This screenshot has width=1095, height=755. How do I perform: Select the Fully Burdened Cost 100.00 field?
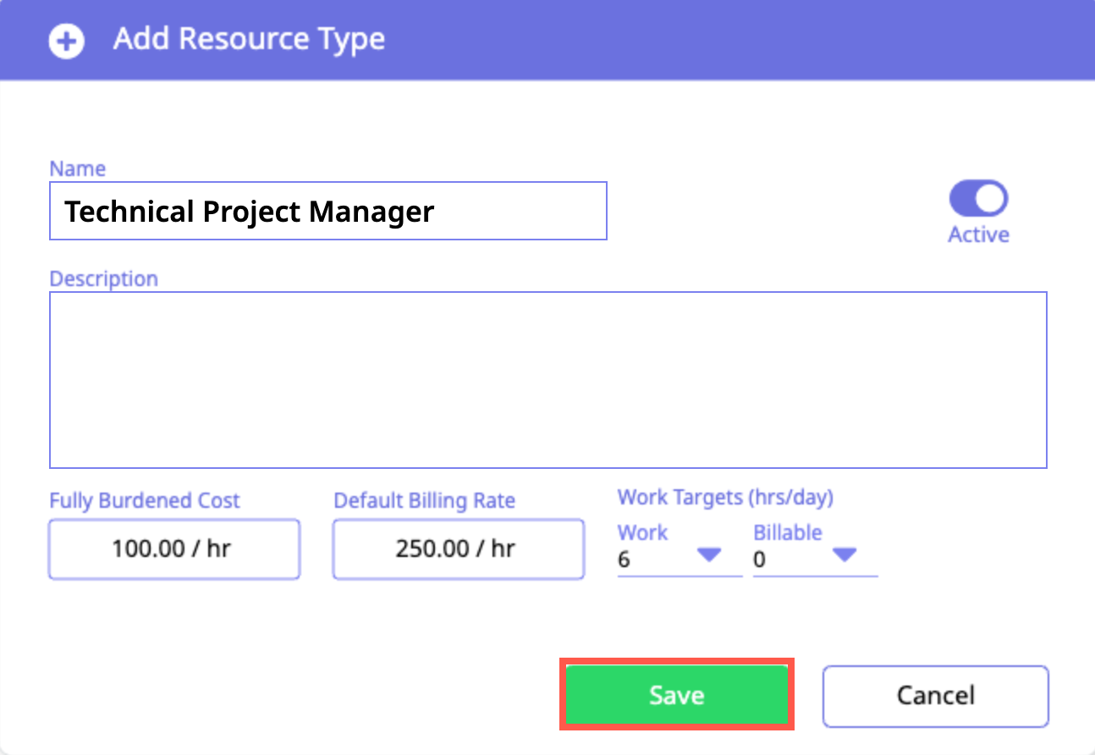coord(174,549)
